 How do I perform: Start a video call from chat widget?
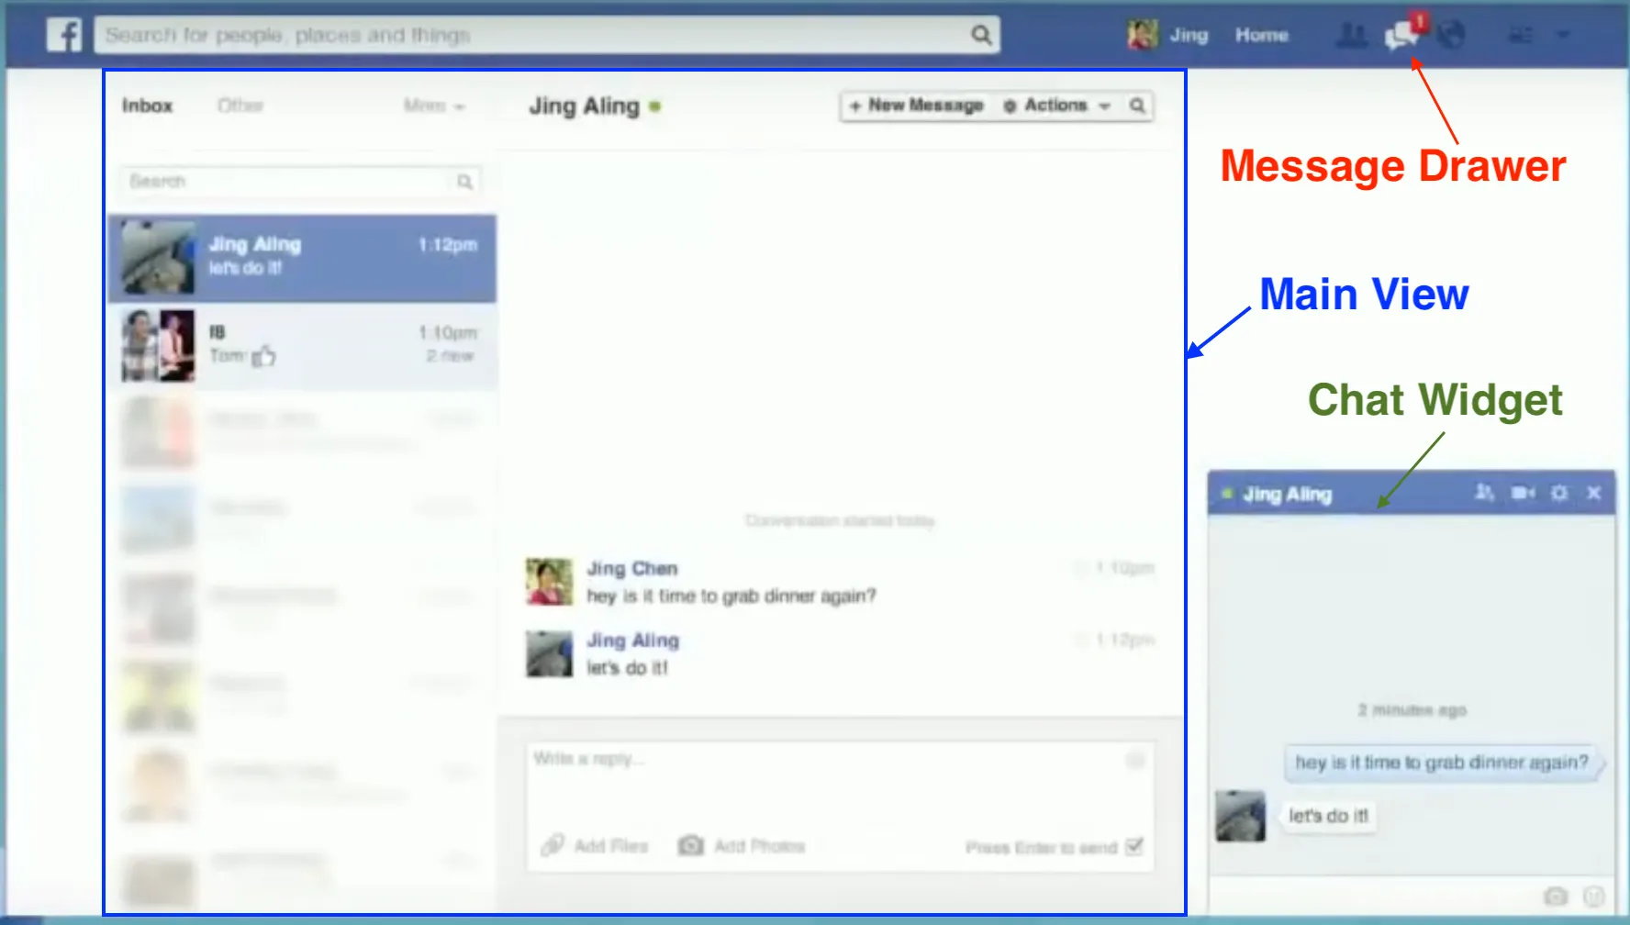(1524, 493)
